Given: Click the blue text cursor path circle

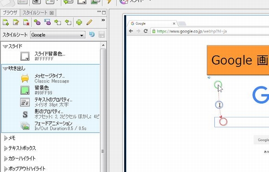Looking at the screenshot, I should pyautogui.click(x=219, y=105).
